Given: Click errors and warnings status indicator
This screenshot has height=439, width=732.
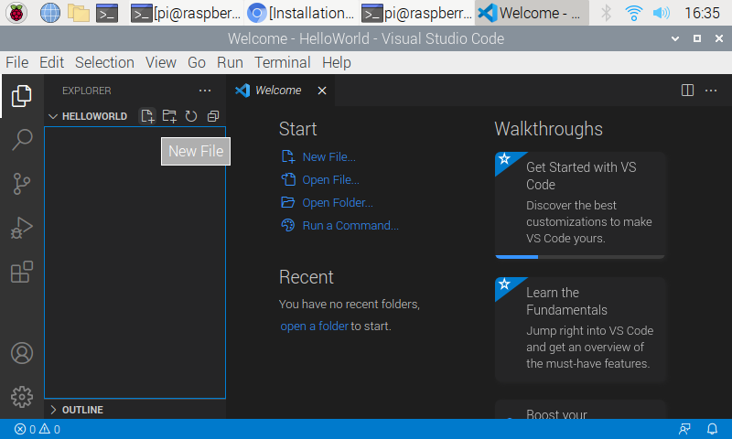Looking at the screenshot, I should [37, 429].
